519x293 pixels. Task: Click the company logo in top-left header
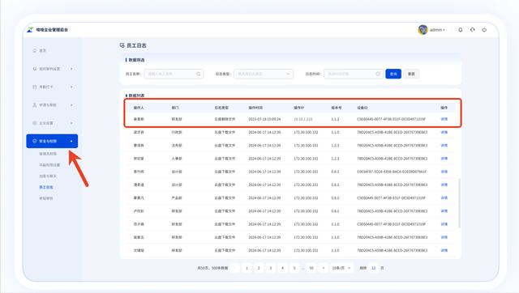pyautogui.click(x=30, y=30)
